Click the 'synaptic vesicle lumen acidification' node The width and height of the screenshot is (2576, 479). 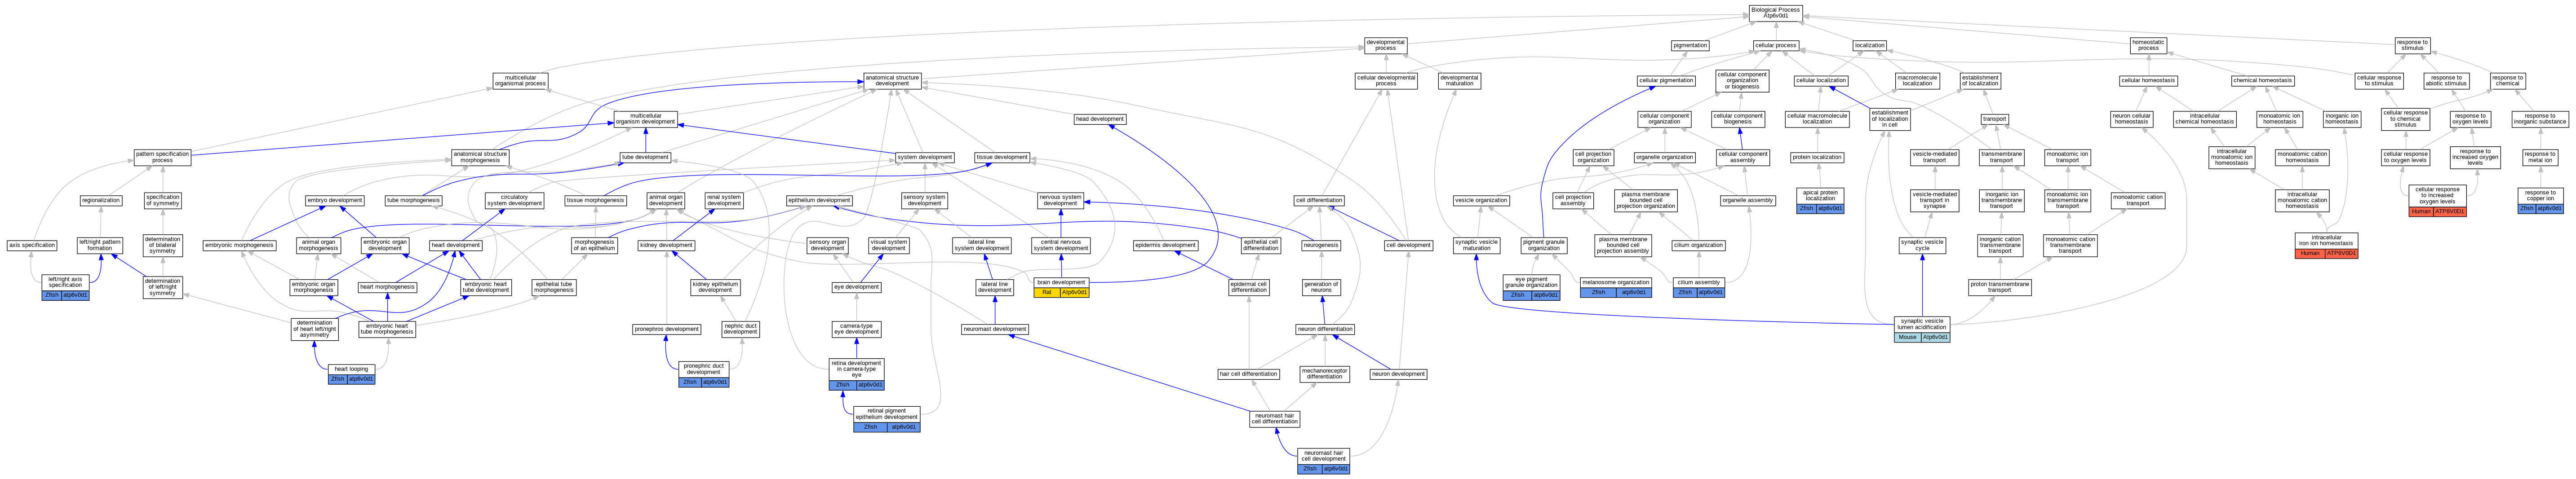tap(1922, 324)
